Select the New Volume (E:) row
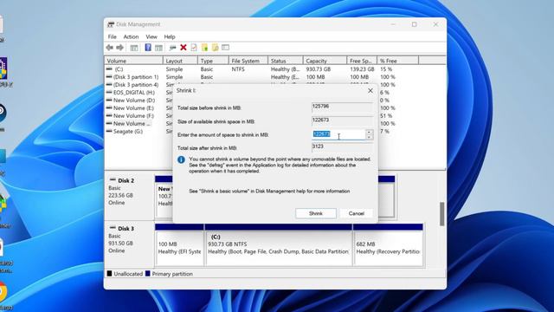This screenshot has width=554, height=312. point(138,107)
